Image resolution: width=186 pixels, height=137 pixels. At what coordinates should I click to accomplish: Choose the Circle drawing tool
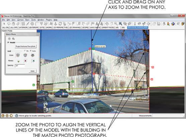32,24
